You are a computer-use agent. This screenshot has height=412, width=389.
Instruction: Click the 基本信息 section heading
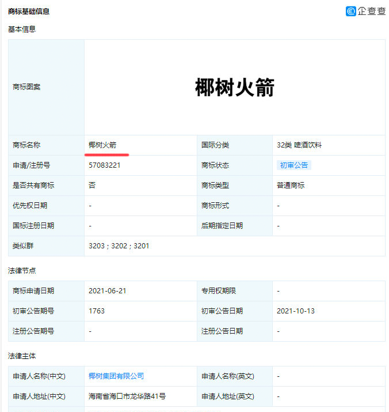click(22, 29)
